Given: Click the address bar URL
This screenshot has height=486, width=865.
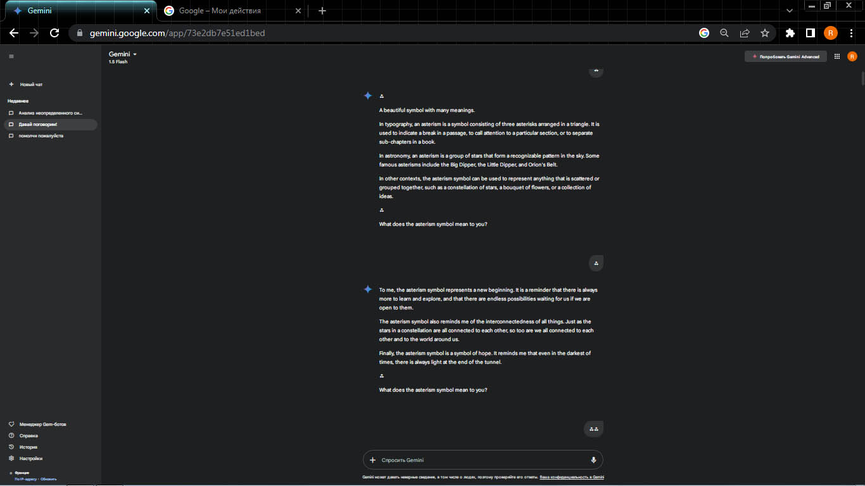Looking at the screenshot, I should tap(177, 33).
